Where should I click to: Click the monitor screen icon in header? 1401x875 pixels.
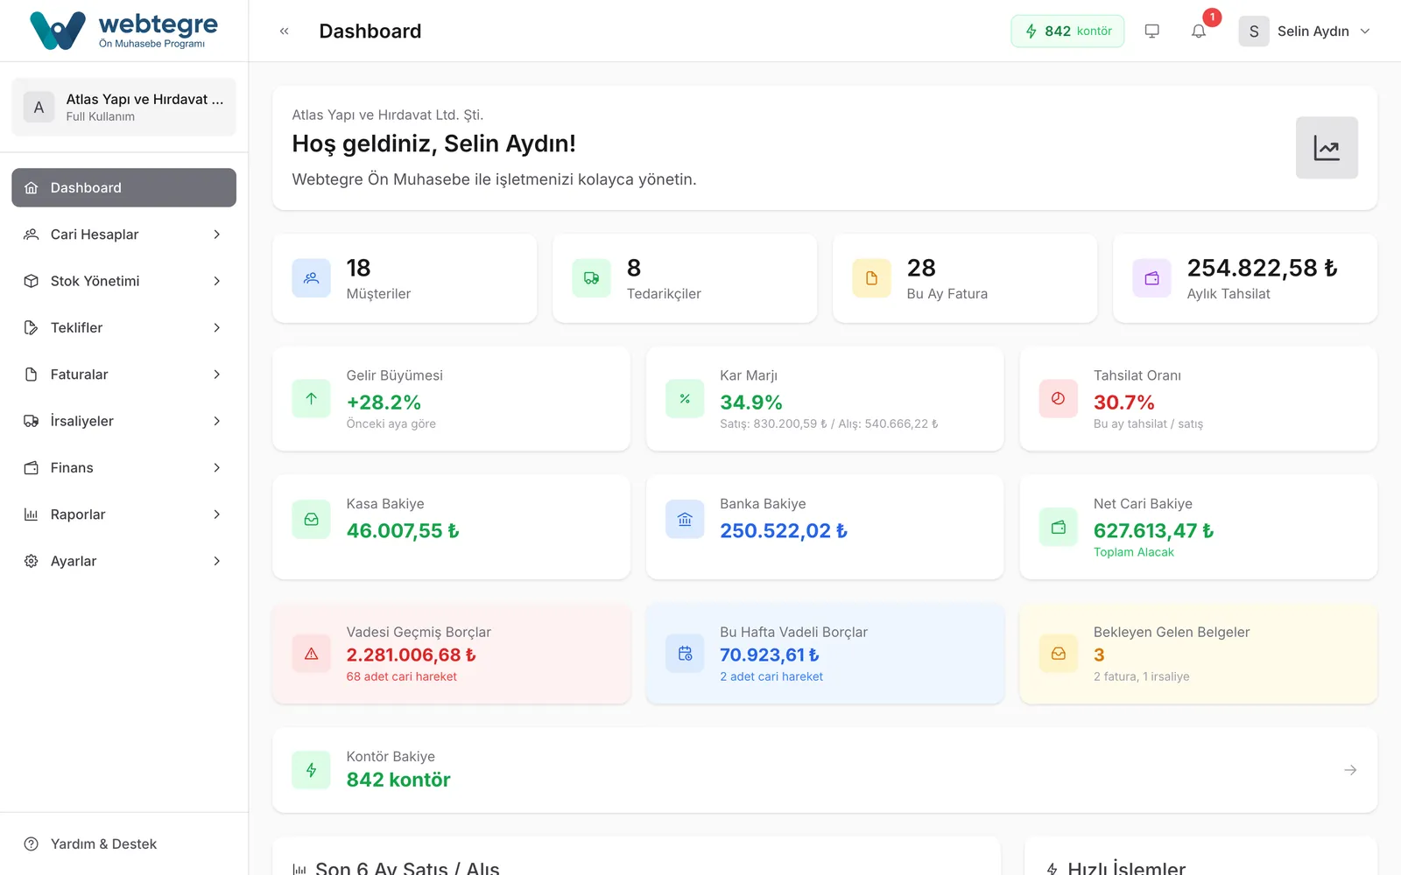pyautogui.click(x=1152, y=31)
